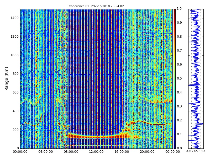Viewport: 210px width, 158px height.
Task: Click the 0.7 colorbar tick label
Action: pos(179,51)
